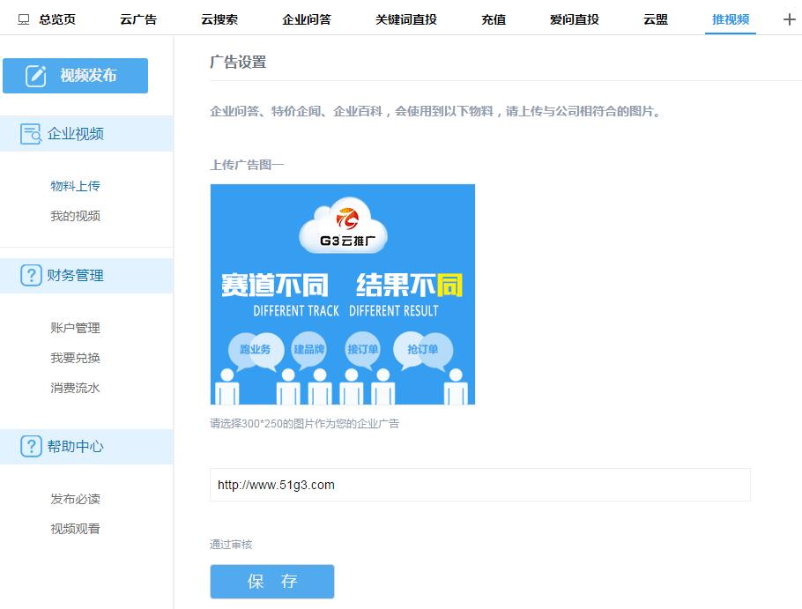Expand the 帮助中心 section header
This screenshot has width=802, height=609.
click(x=86, y=446)
